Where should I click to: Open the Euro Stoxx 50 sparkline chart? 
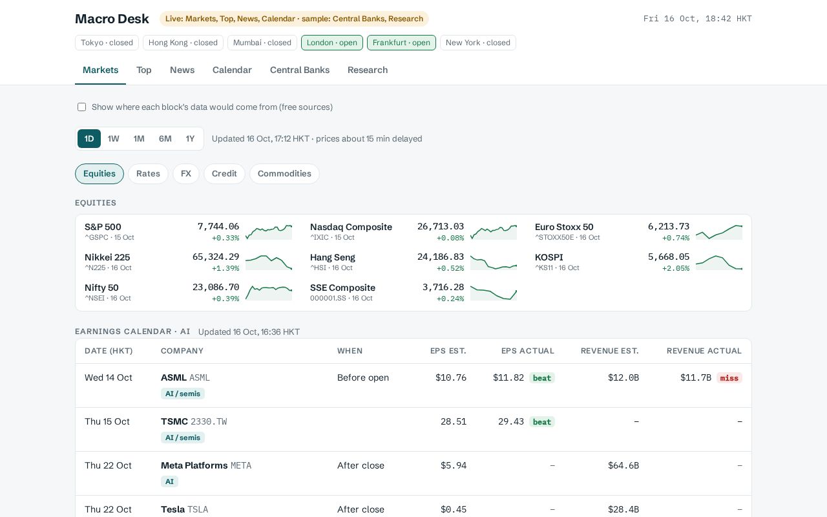click(719, 232)
